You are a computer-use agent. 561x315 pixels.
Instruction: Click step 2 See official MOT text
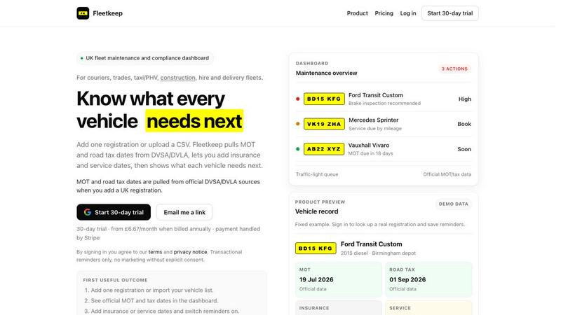click(x=154, y=301)
